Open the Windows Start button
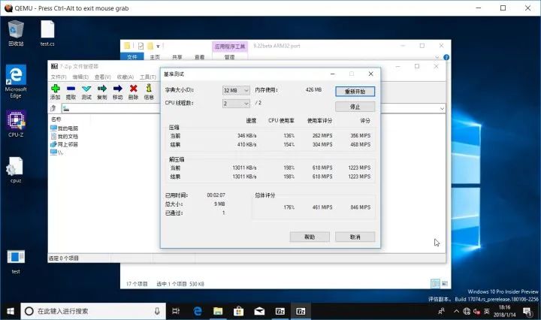This screenshot has height=320, width=541. tap(11, 312)
